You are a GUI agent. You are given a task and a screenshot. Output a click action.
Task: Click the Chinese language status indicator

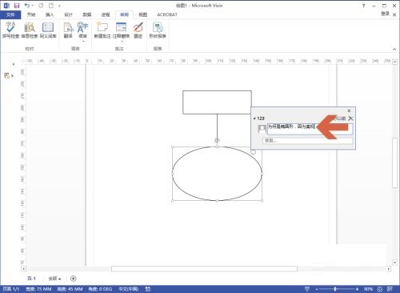[x=128, y=289]
